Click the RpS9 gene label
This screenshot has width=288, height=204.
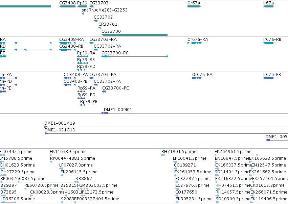tap(82, 3)
